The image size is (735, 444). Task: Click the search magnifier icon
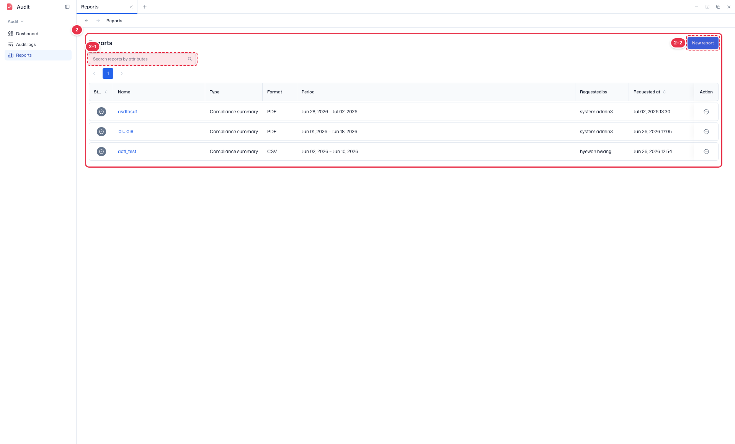[x=189, y=59]
